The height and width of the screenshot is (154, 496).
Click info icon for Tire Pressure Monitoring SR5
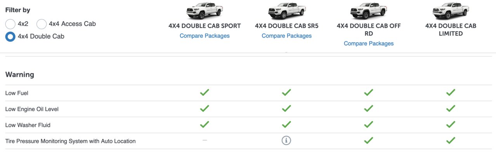(286, 141)
